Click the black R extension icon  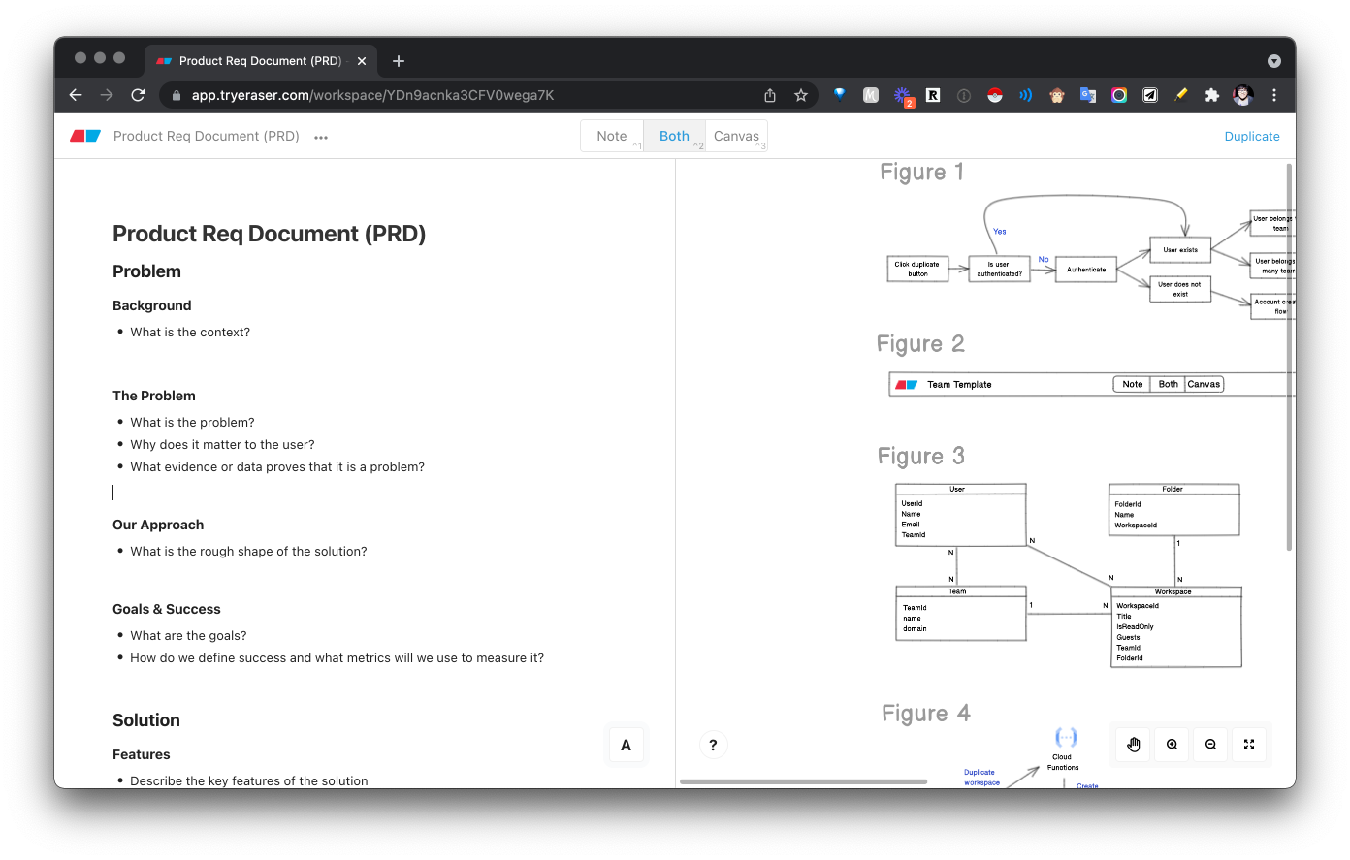[933, 95]
